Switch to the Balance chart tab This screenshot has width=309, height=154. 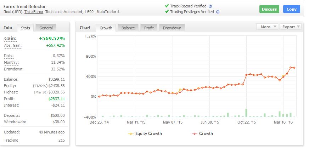pos(128,28)
